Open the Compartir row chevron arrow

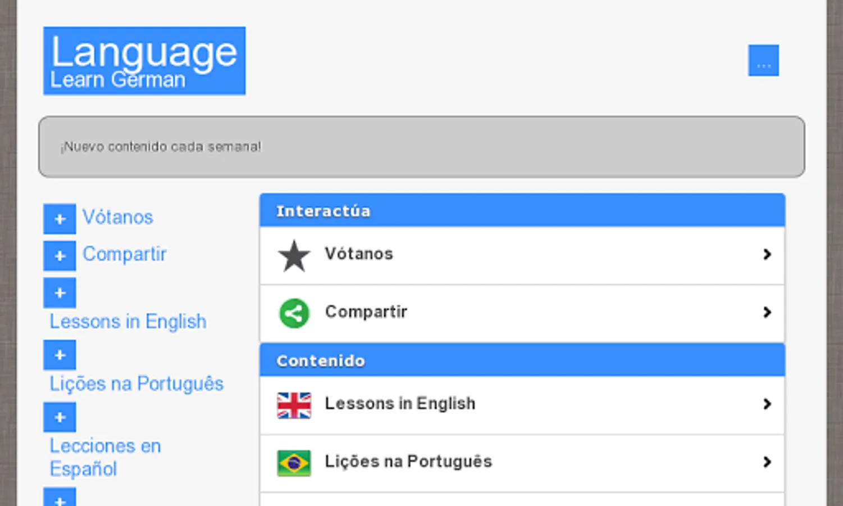767,313
